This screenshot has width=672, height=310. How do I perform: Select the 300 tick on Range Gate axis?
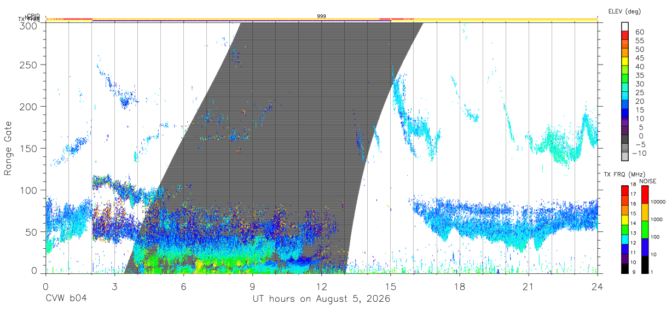pyautogui.click(x=28, y=26)
